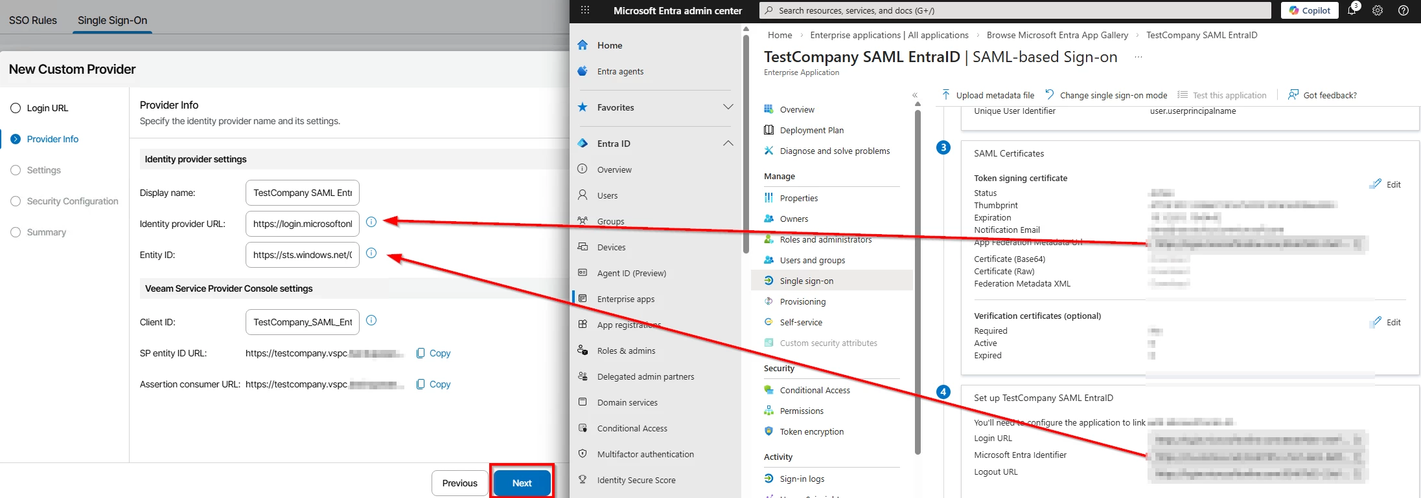Image resolution: width=1421 pixels, height=498 pixels.
Task: Show info for Client ID
Action: (371, 320)
